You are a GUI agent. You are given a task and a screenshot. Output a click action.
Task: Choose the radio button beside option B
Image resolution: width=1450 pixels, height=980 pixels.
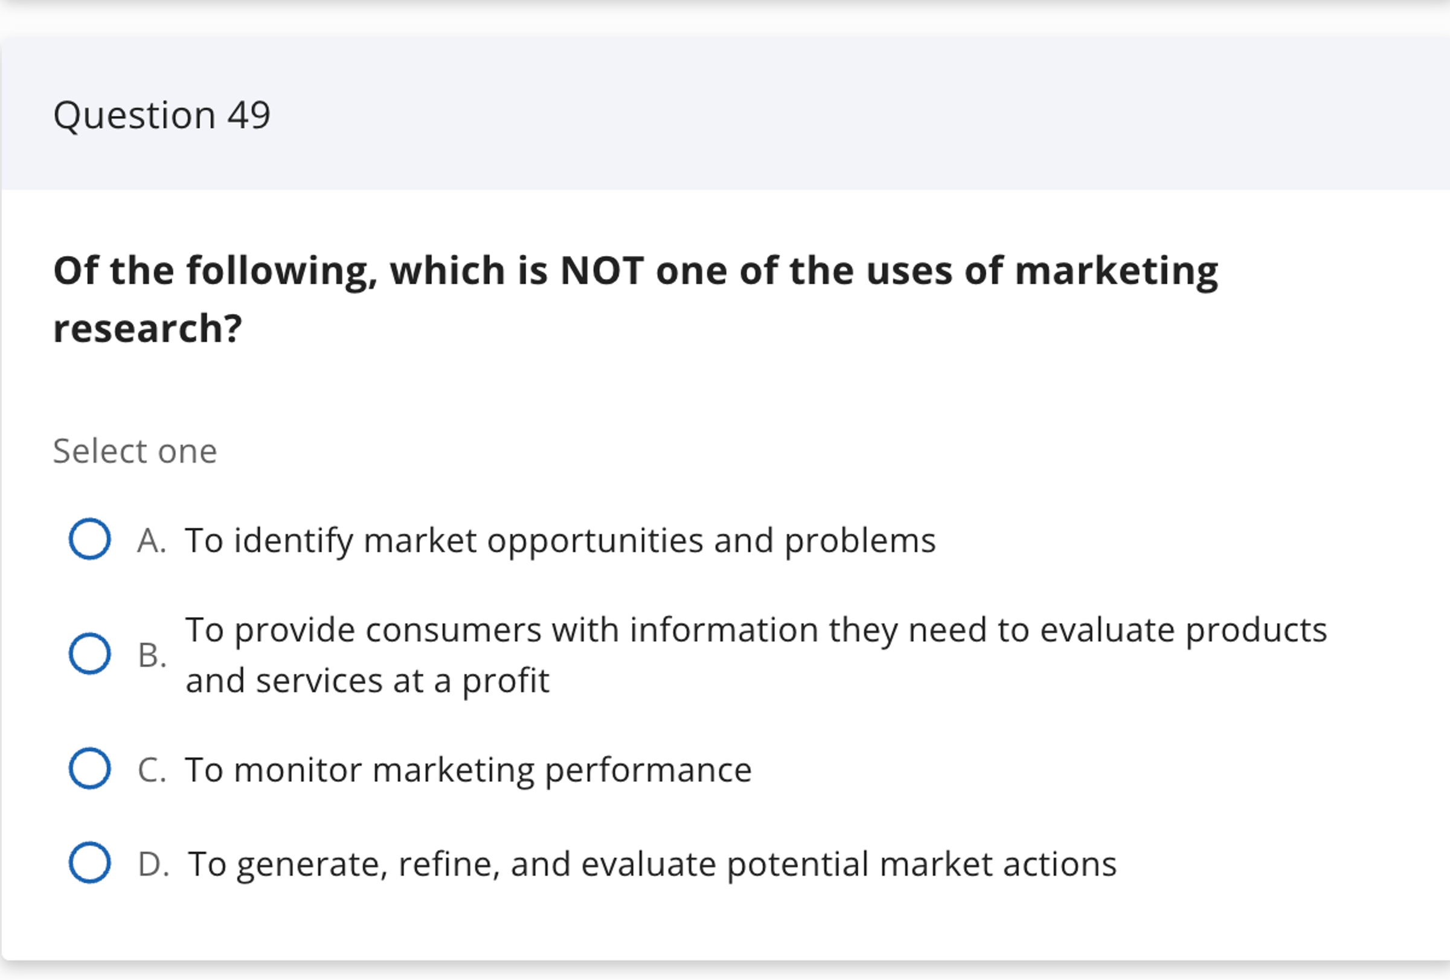(x=90, y=654)
